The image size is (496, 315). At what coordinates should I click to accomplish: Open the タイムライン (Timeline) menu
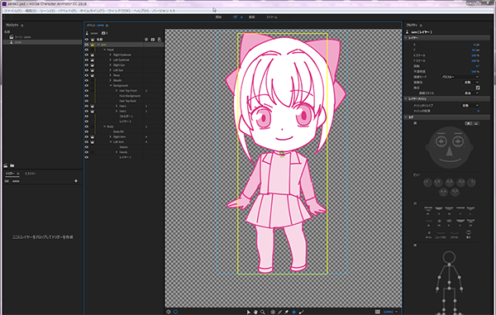[x=92, y=11]
